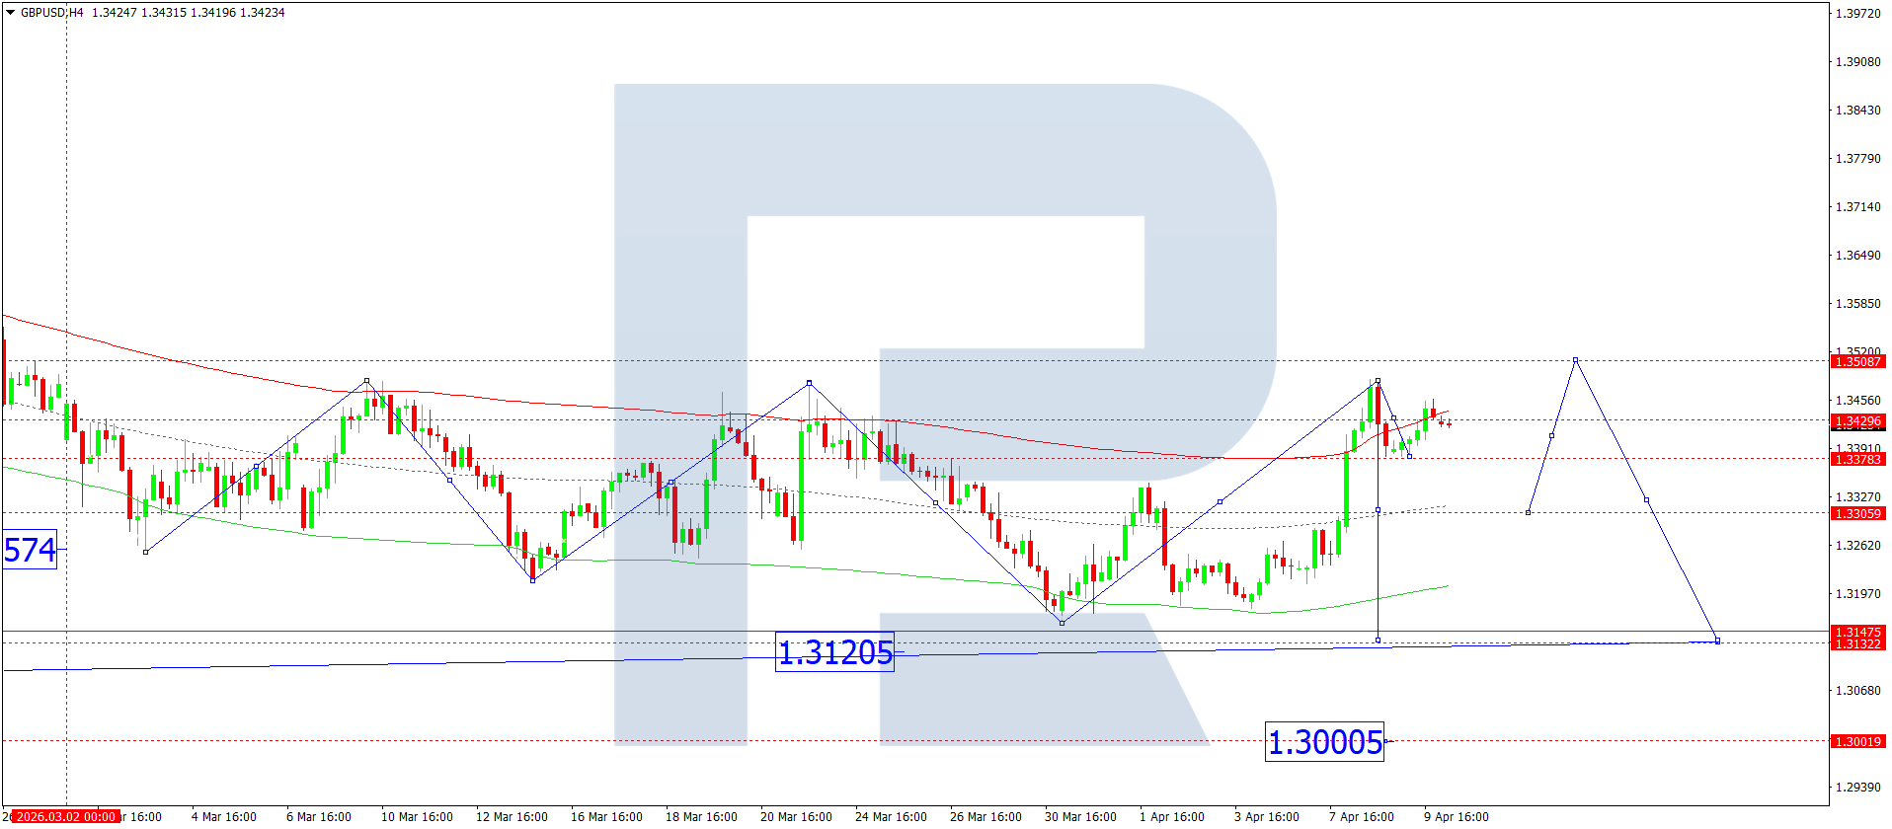Click the 1.29390 price scale label
Screen dimensions: 1892x829
tap(1857, 788)
